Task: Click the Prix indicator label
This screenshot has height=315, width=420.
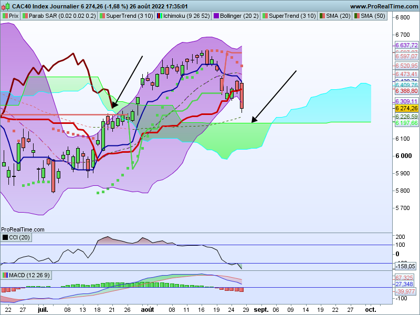Action: point(14,16)
